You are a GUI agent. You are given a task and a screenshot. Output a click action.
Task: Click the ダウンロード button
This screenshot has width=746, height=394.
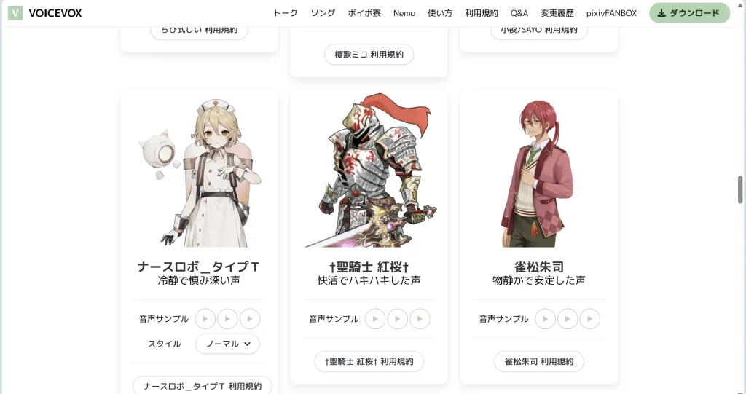[x=689, y=13]
